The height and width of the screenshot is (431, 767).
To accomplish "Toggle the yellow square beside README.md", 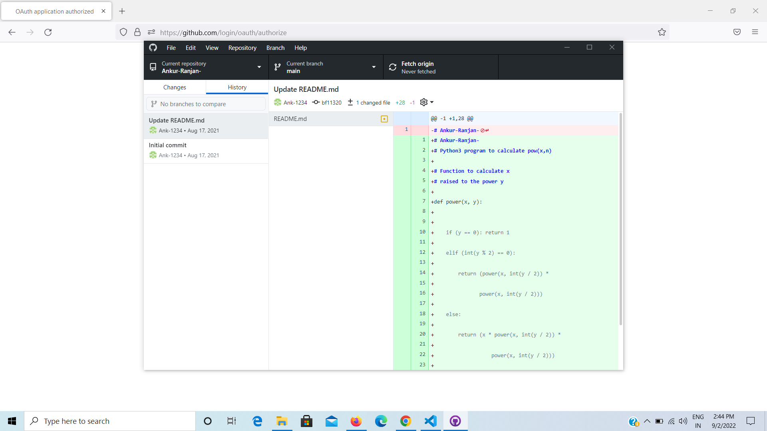I will tap(384, 119).
